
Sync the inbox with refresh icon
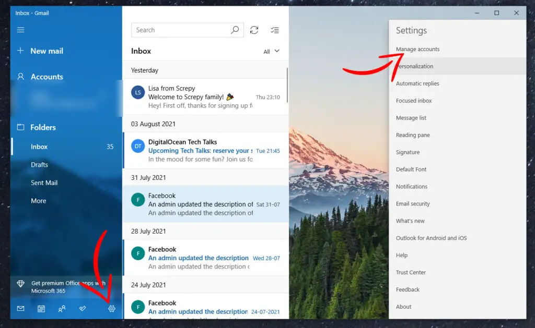pyautogui.click(x=254, y=30)
